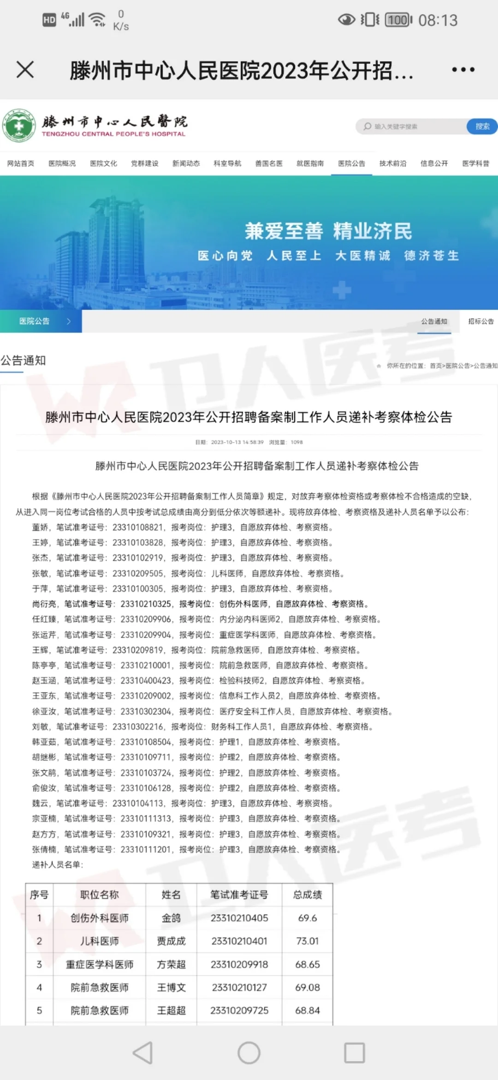
Task: Open the 网站首页 nav item
Action: click(21, 163)
